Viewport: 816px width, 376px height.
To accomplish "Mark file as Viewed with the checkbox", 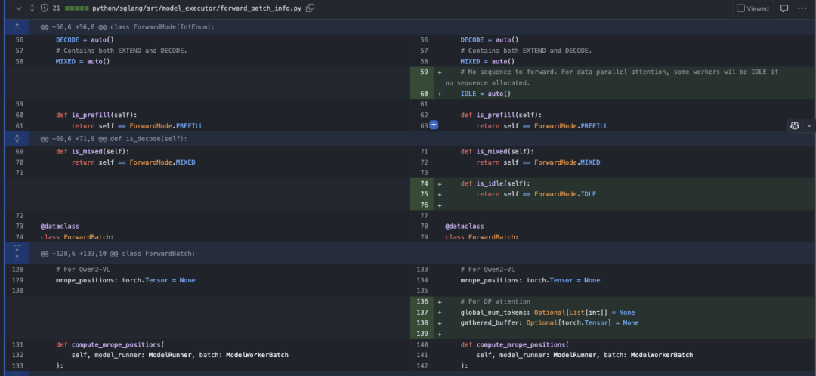I will pos(740,8).
